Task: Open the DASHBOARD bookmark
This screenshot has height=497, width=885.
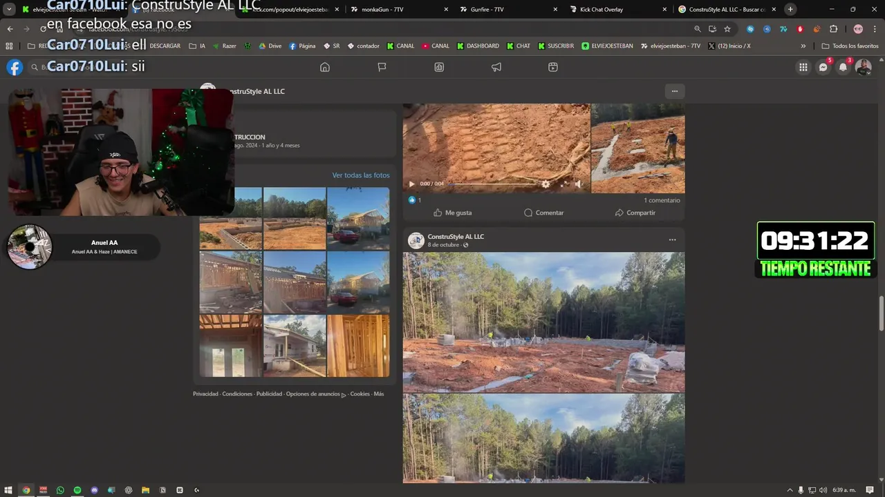Action: 477,46
